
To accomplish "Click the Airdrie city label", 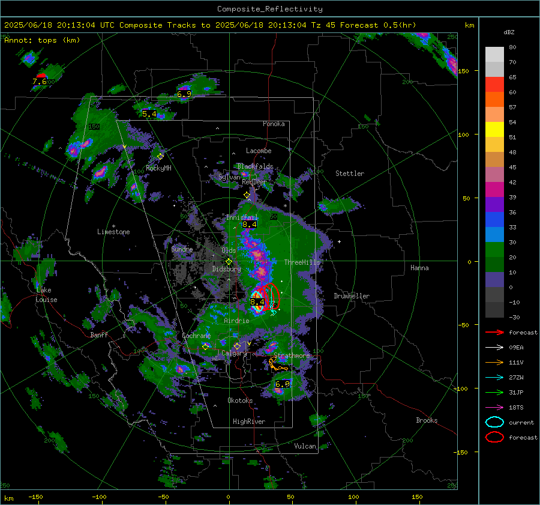I will click(x=236, y=321).
